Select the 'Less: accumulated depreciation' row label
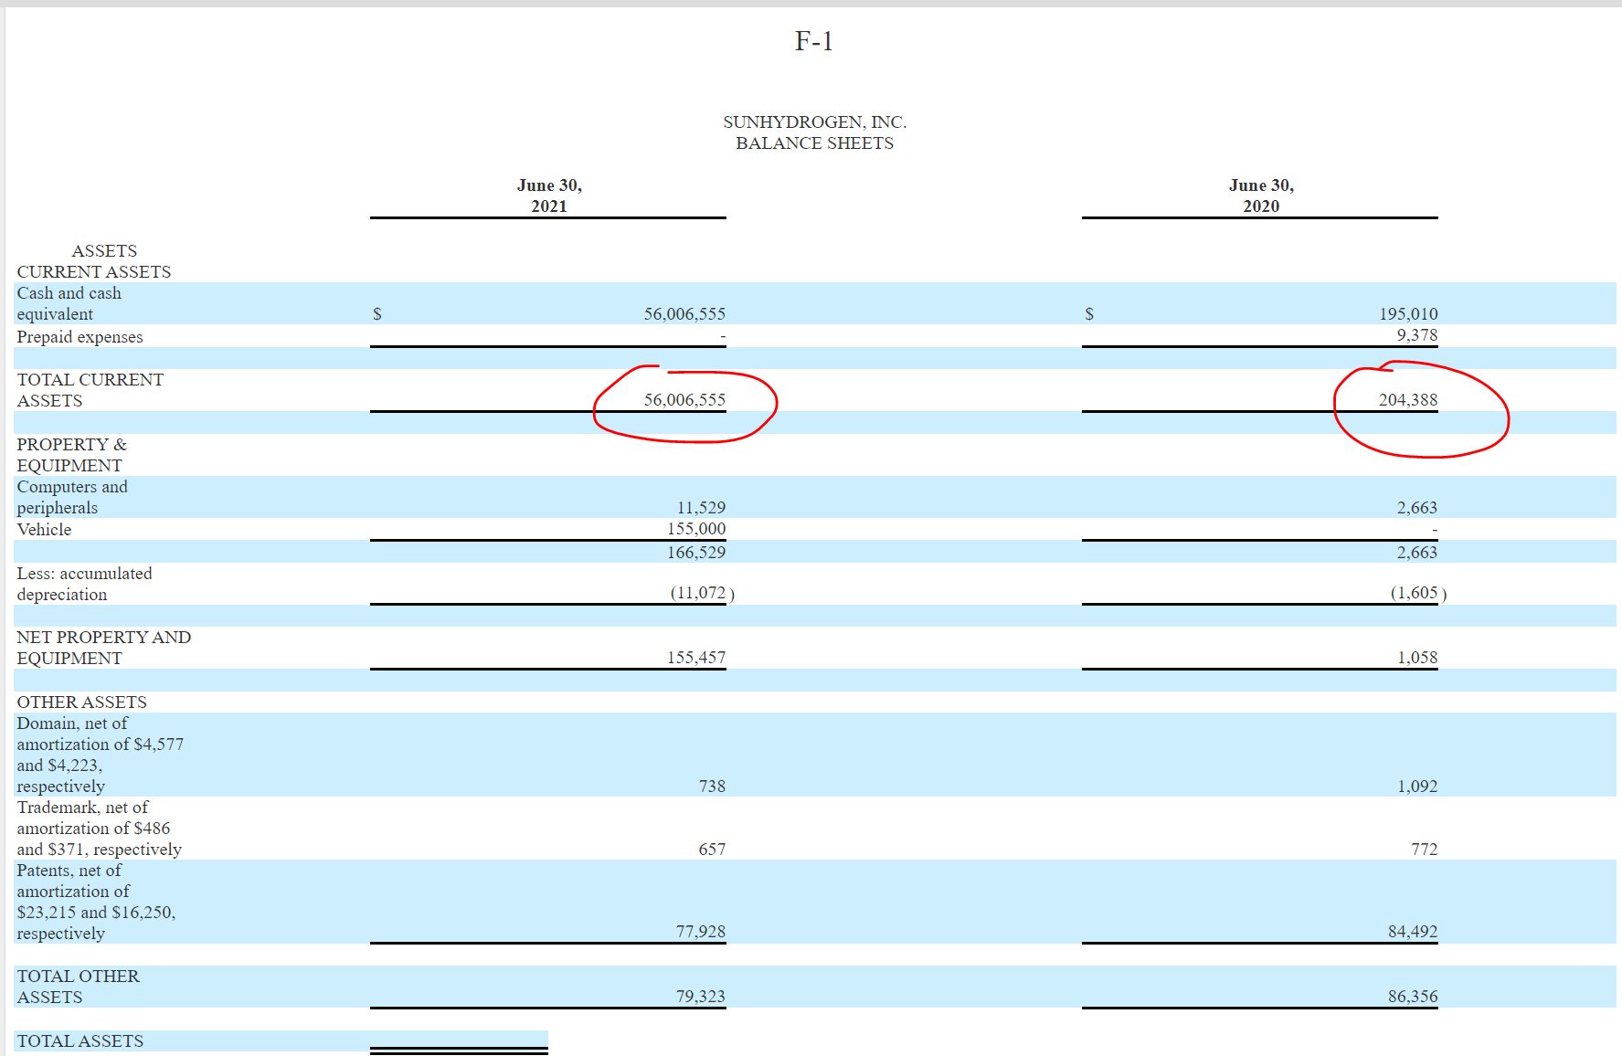The width and height of the screenshot is (1622, 1056). 84,584
